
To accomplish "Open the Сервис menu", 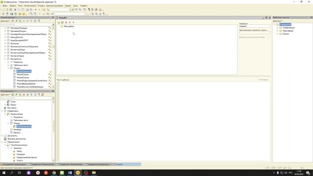I will tap(68, 6).
